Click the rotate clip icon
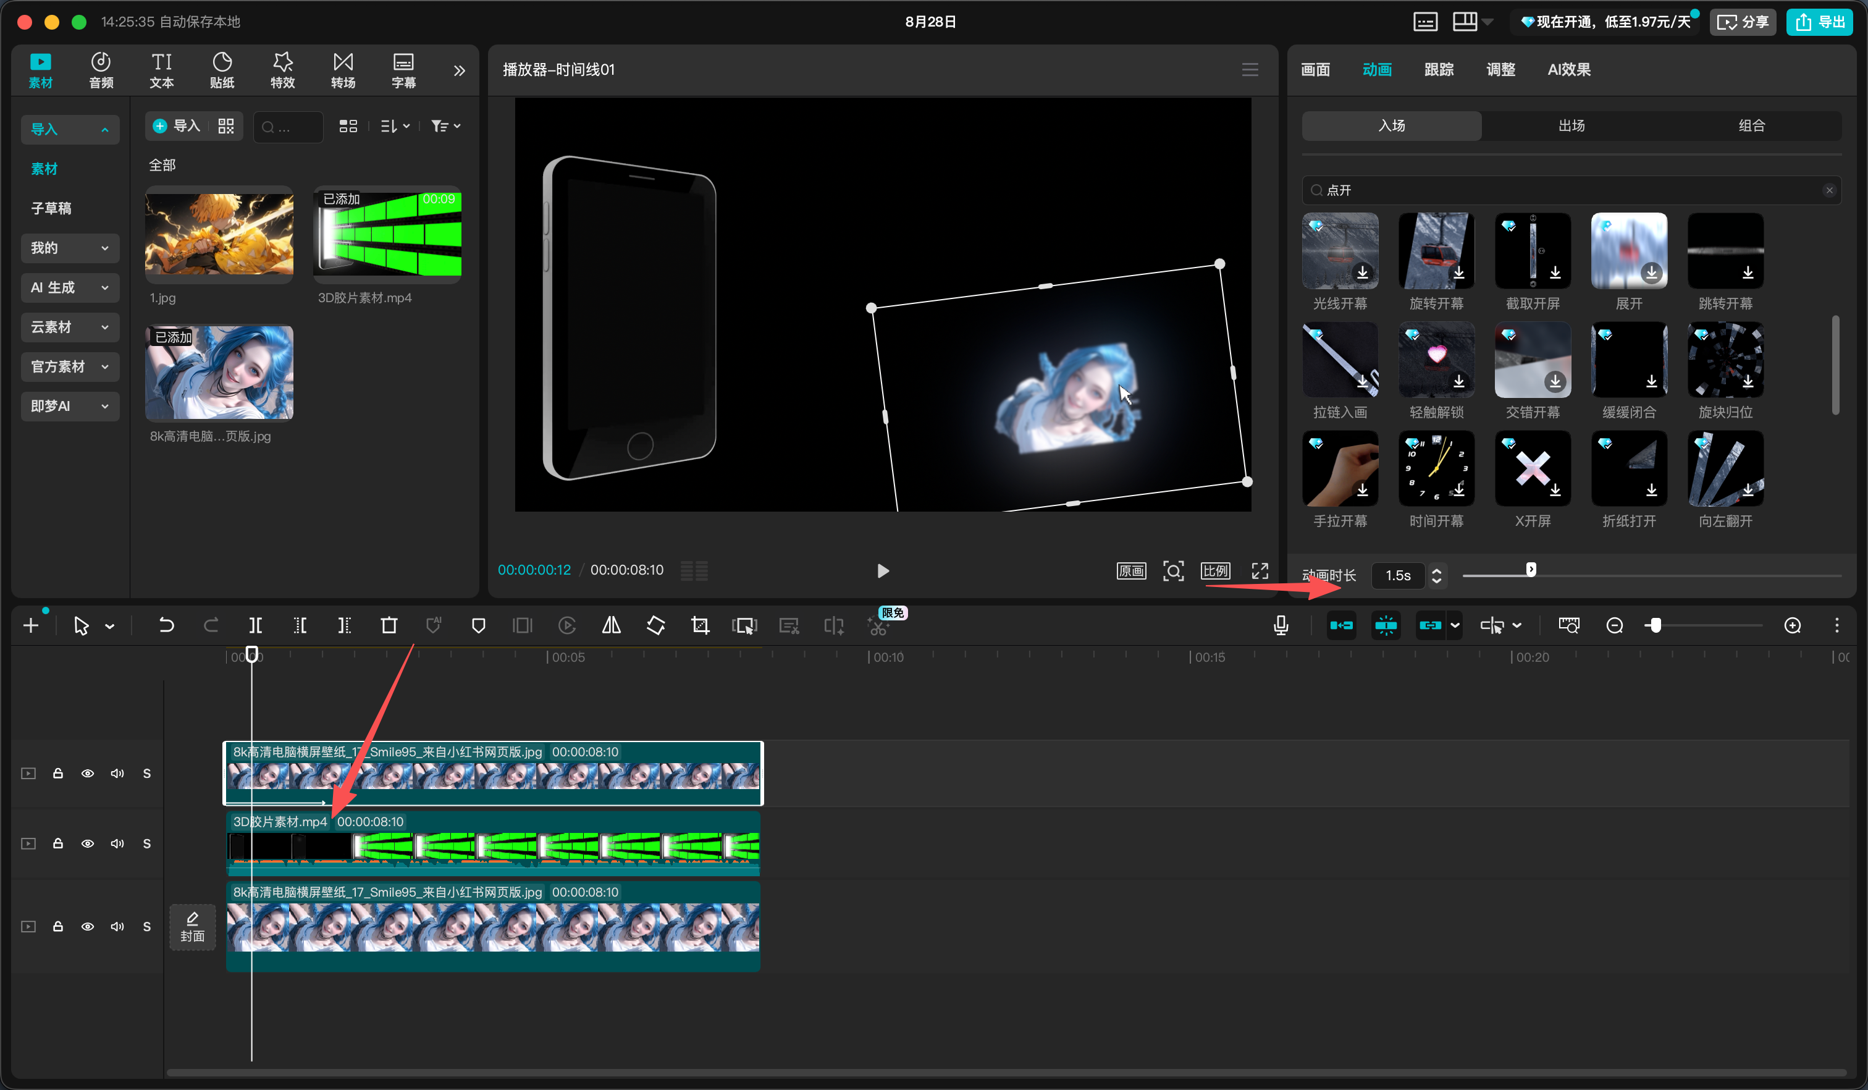The image size is (1868, 1090). (656, 626)
